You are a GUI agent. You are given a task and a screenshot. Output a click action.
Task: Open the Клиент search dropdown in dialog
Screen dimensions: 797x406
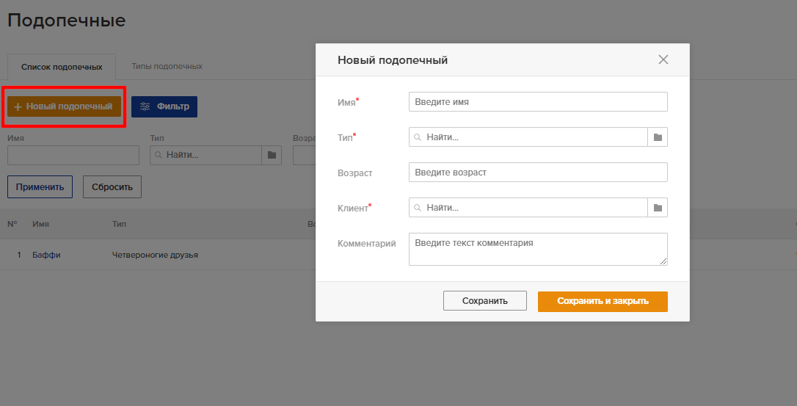pyautogui.click(x=528, y=208)
